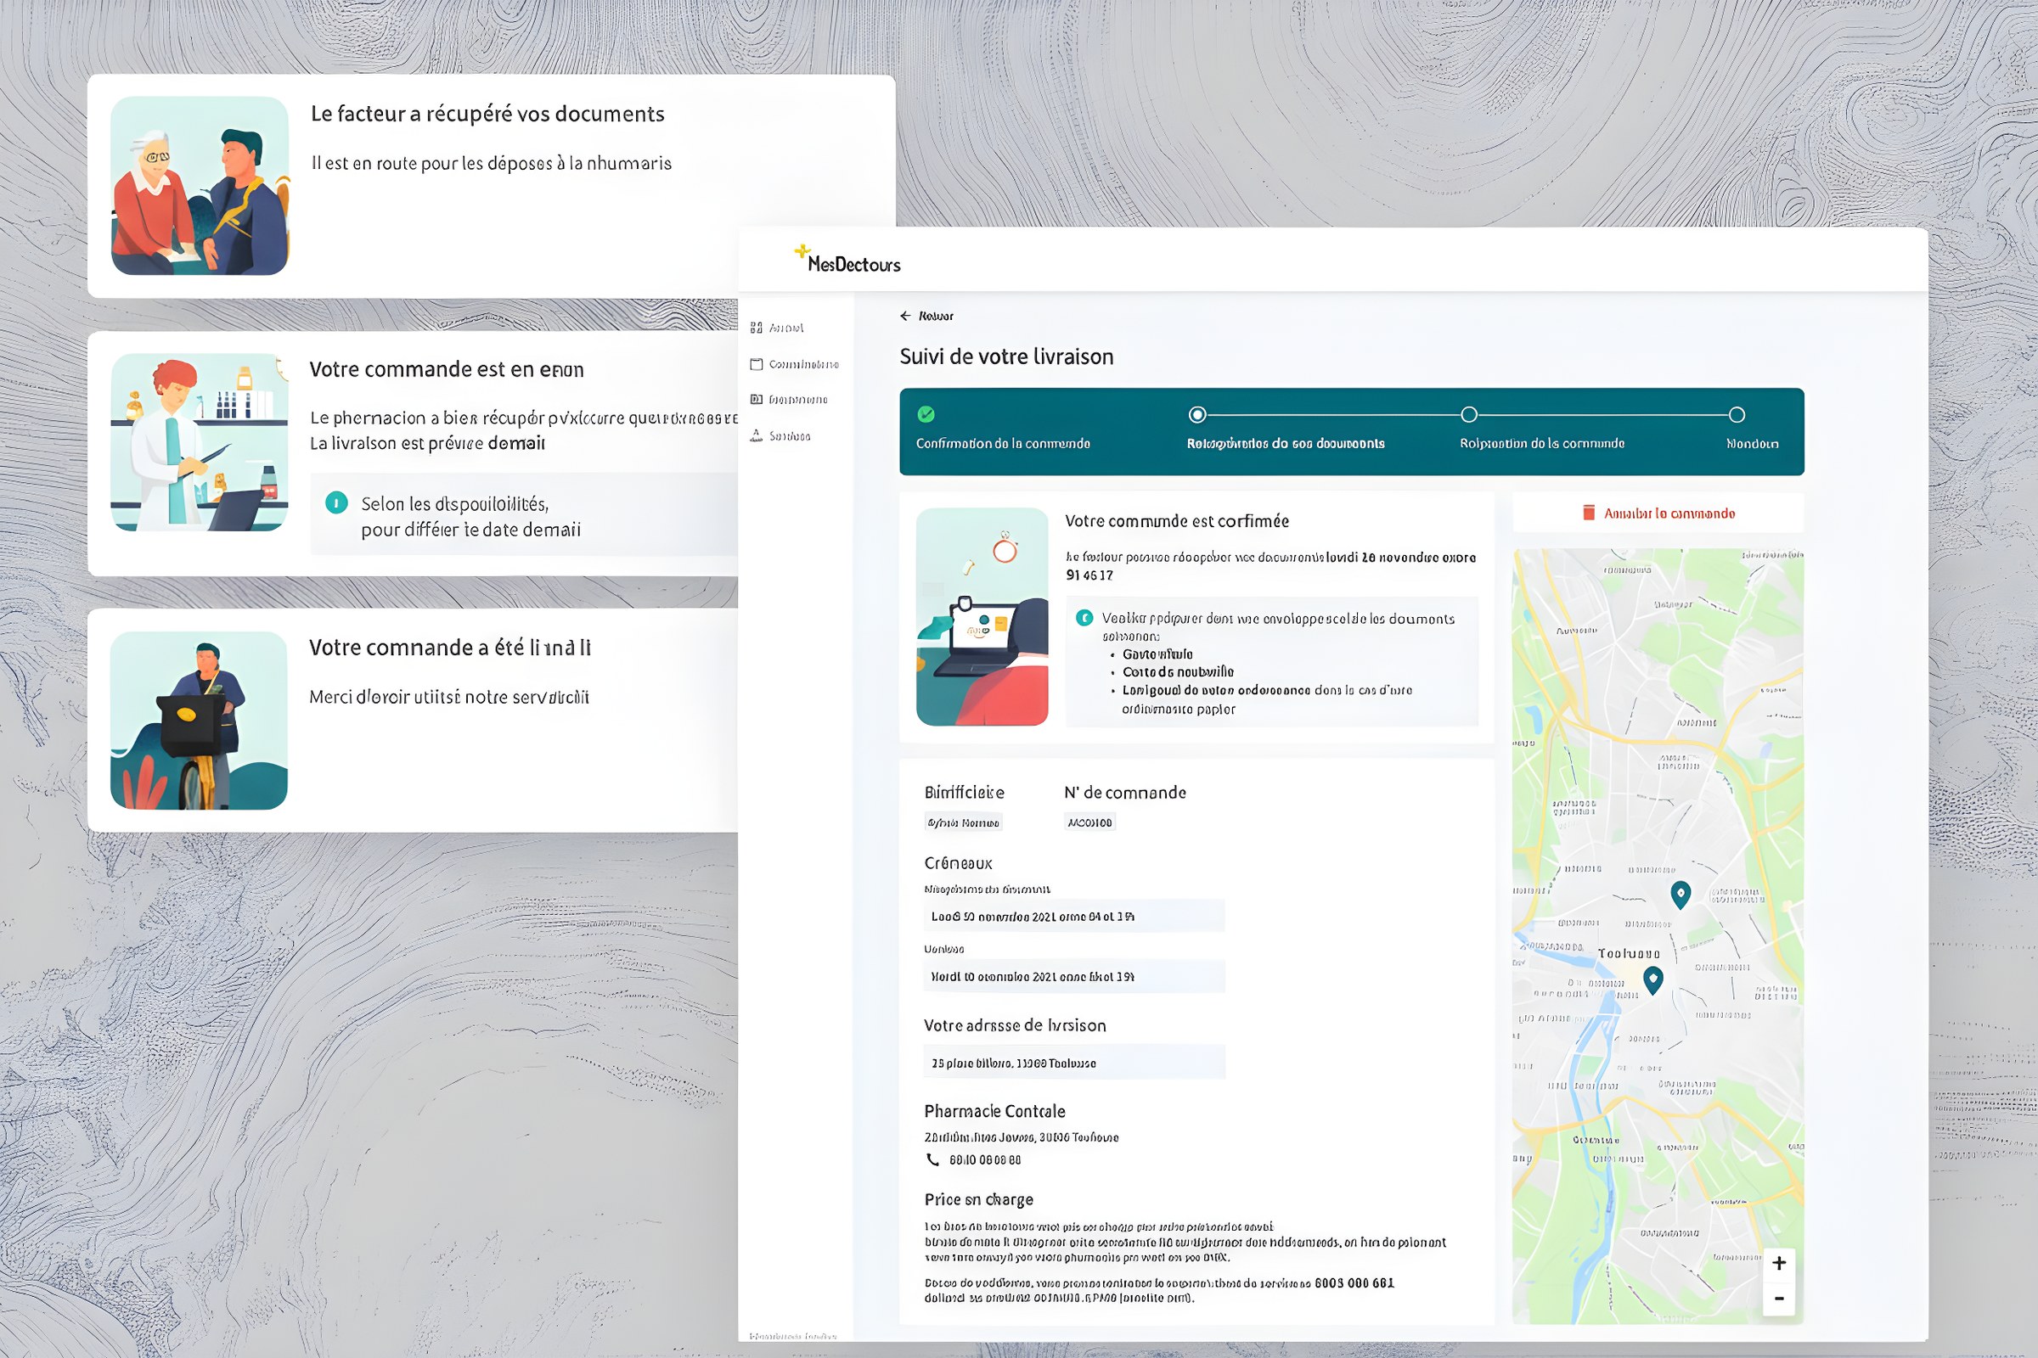Zoom in on the map with the plus button
Viewport: 2038px width, 1358px height.
click(1779, 1263)
